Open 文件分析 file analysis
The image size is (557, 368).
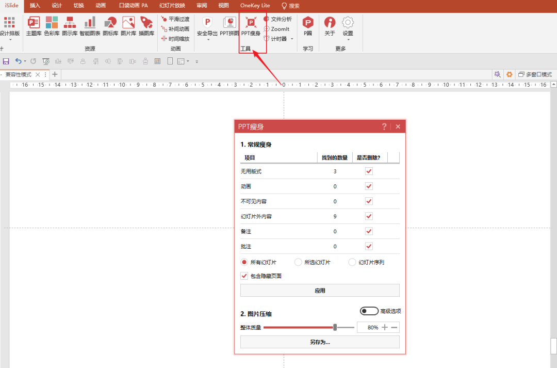click(278, 19)
